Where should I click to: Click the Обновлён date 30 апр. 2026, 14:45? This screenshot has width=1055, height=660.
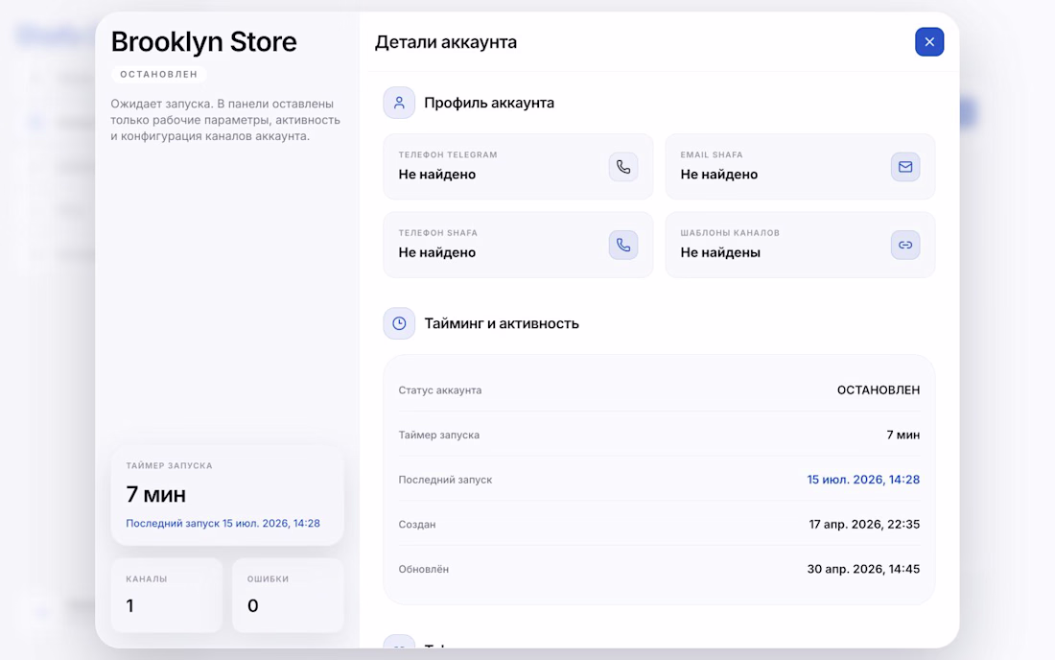click(x=863, y=569)
